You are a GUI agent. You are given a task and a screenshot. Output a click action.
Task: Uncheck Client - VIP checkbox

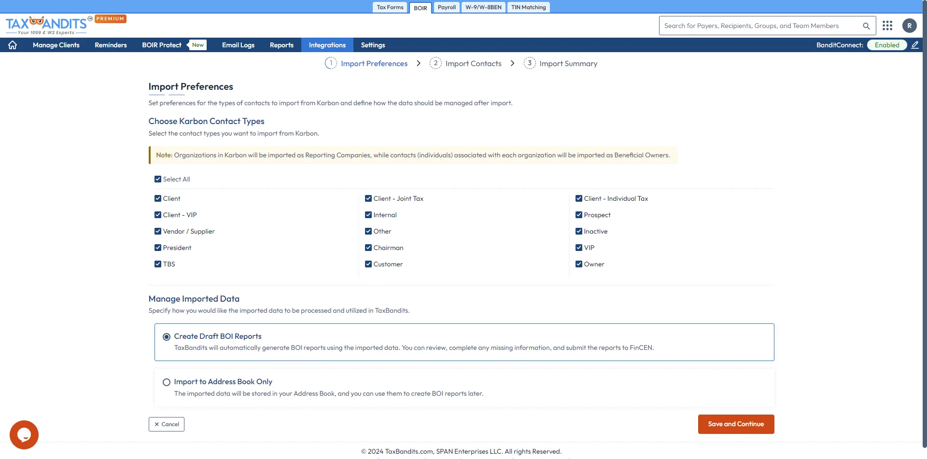click(x=158, y=215)
